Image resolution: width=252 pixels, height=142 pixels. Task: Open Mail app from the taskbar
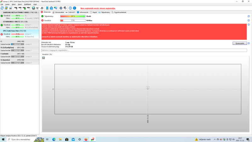click(x=73, y=139)
